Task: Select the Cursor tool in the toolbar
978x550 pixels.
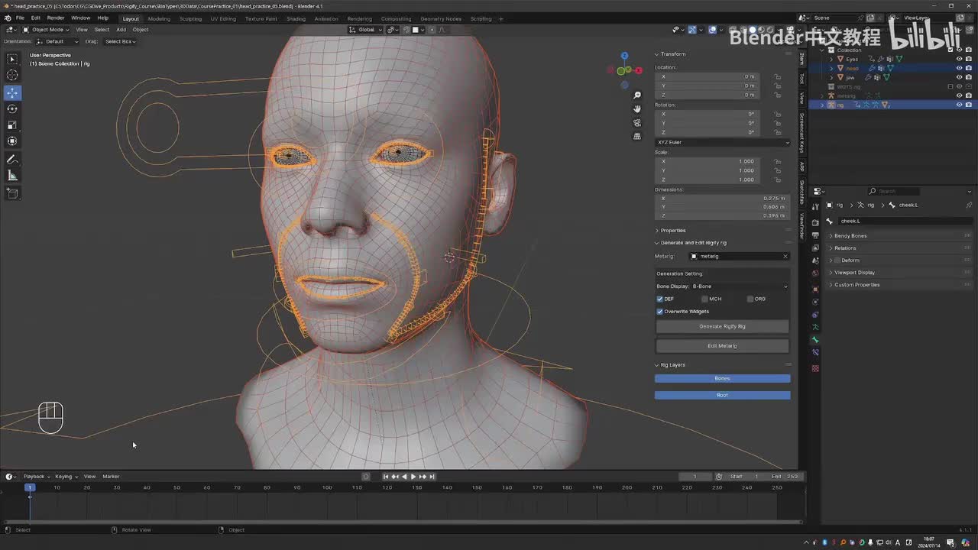Action: [12, 75]
